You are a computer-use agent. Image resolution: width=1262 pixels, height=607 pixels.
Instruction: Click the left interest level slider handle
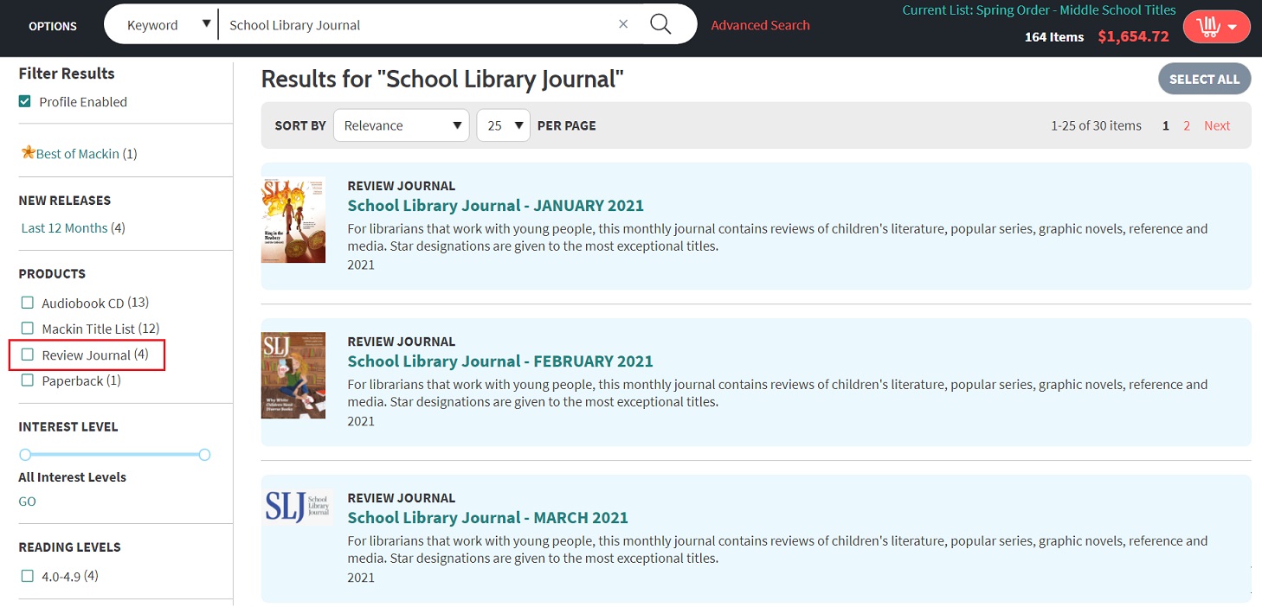click(x=25, y=454)
